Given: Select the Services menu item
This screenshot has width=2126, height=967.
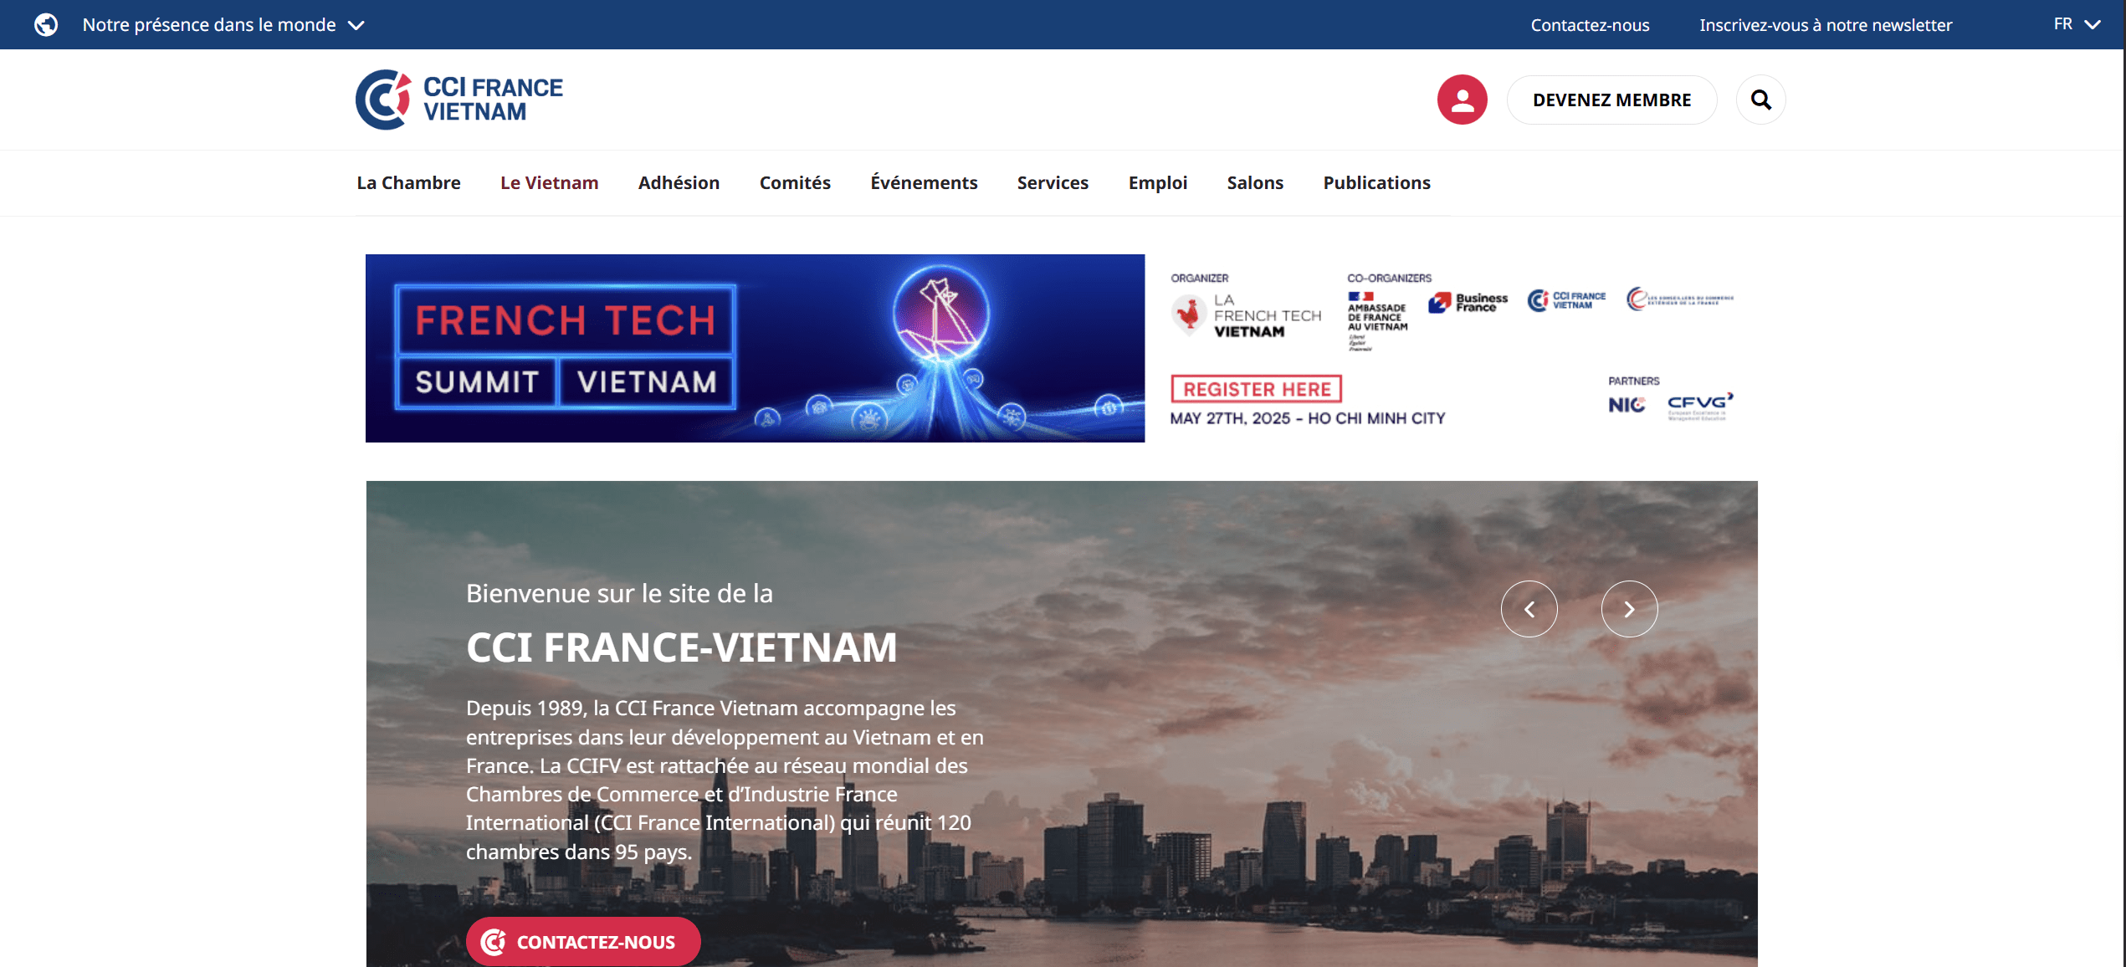Looking at the screenshot, I should click(x=1052, y=182).
